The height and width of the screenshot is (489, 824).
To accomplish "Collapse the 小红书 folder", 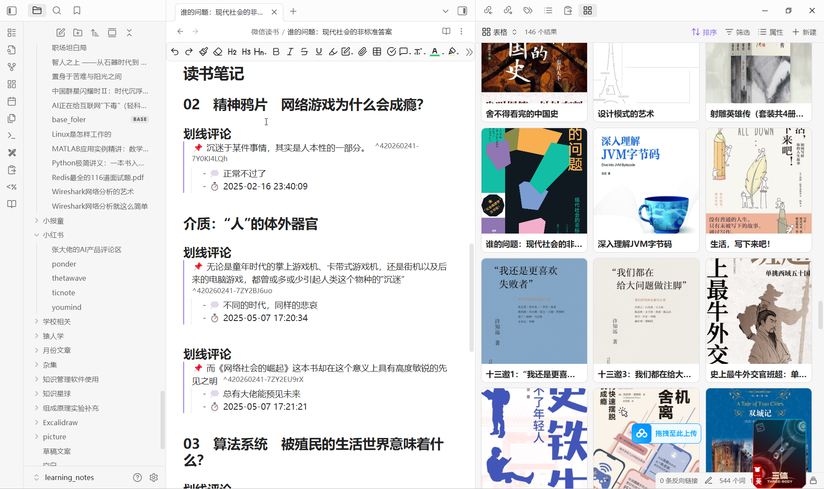I will [x=36, y=235].
